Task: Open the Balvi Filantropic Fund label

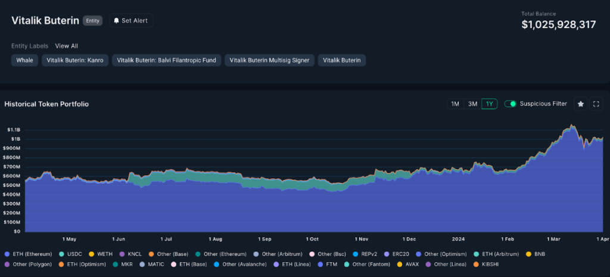Action: point(167,60)
